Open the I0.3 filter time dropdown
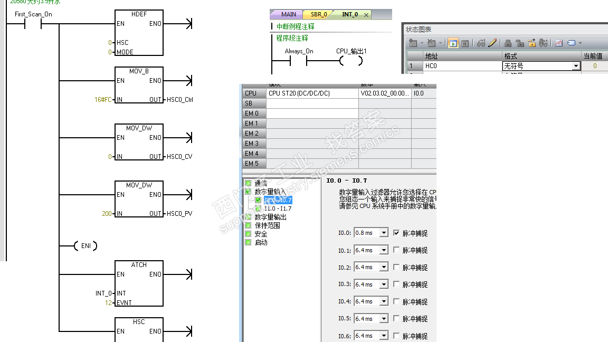608x342 pixels. click(384, 284)
